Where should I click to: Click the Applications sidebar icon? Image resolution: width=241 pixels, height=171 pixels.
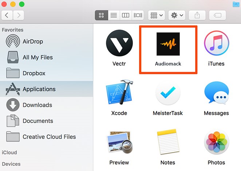coord(13,89)
